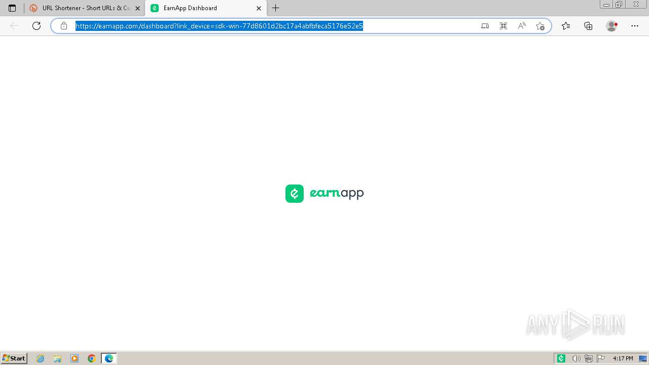Open the browser profile avatar

[x=612, y=26]
